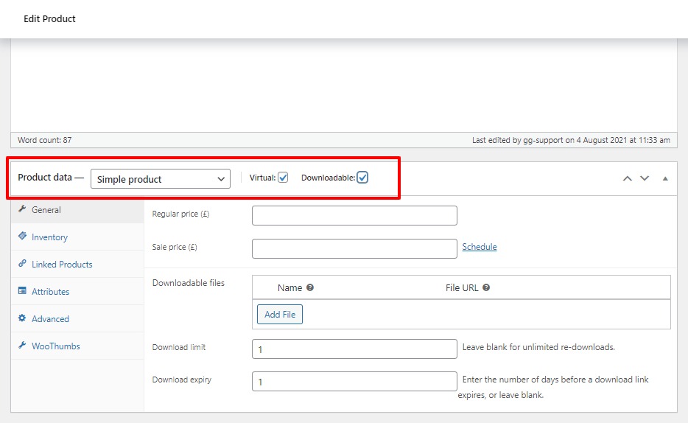Click the Advanced gear icon
This screenshot has height=423, width=688.
[22, 318]
